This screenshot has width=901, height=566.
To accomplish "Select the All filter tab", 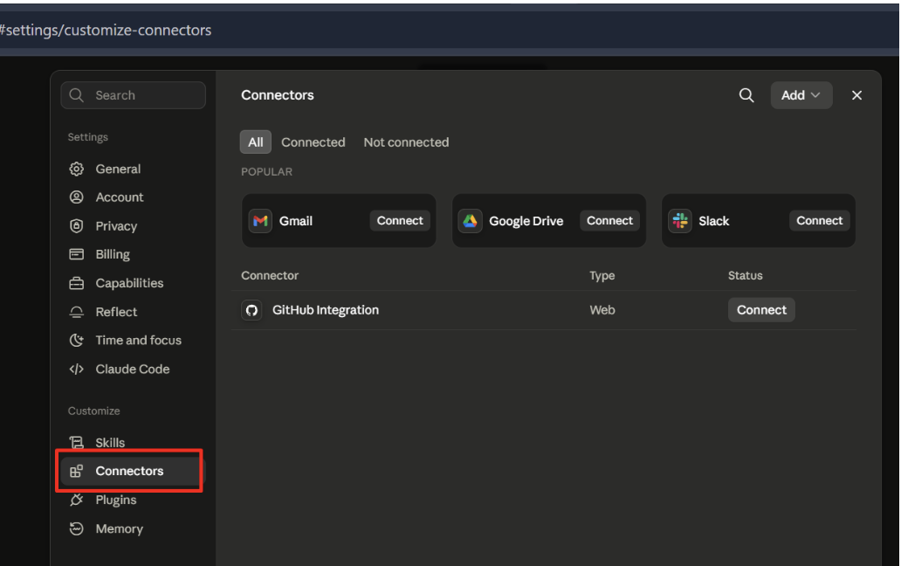I will point(256,141).
